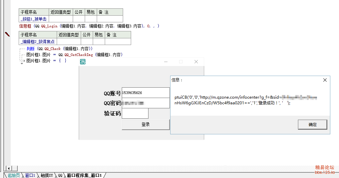Click the 登录 button in the login window
This screenshot has height=178, width=339.
click(x=145, y=124)
